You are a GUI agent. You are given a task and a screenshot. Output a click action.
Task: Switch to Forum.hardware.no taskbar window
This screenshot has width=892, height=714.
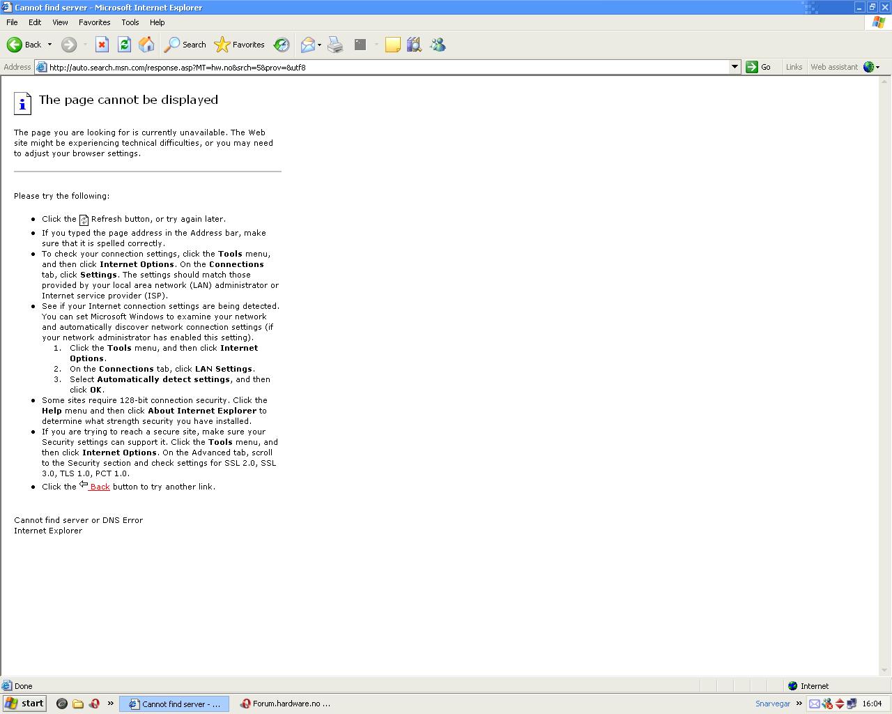coord(286,704)
